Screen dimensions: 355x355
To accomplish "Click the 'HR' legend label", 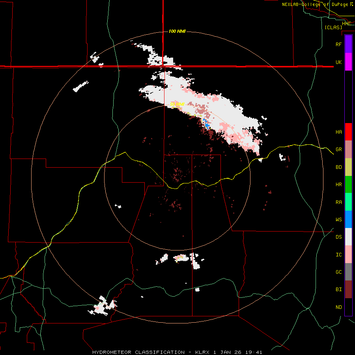I will click(338, 185).
